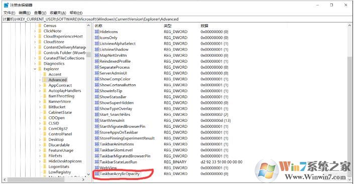Click the binary icon of TaskbarStateLastRun
The width and height of the screenshot is (354, 184).
[97, 162]
